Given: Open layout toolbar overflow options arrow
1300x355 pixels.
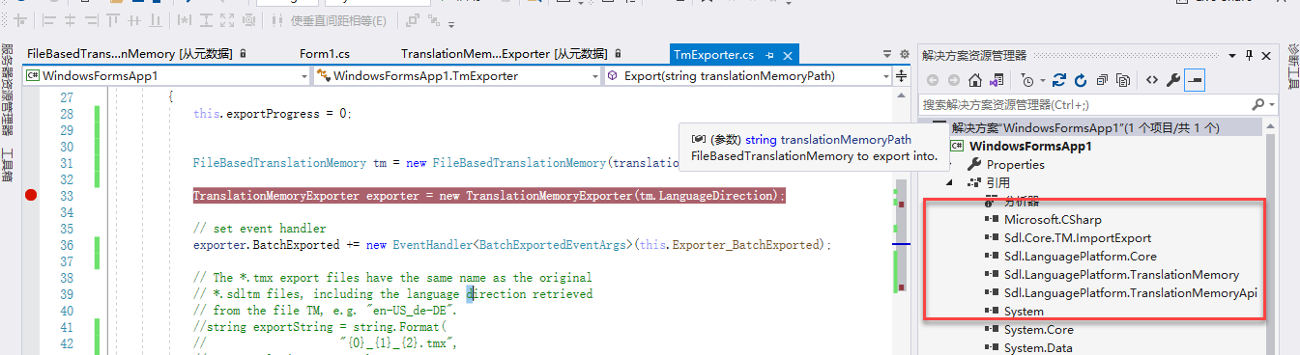Looking at the screenshot, I should pos(450,25).
